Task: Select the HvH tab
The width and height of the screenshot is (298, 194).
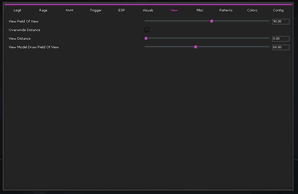Action: pyautogui.click(x=69, y=10)
